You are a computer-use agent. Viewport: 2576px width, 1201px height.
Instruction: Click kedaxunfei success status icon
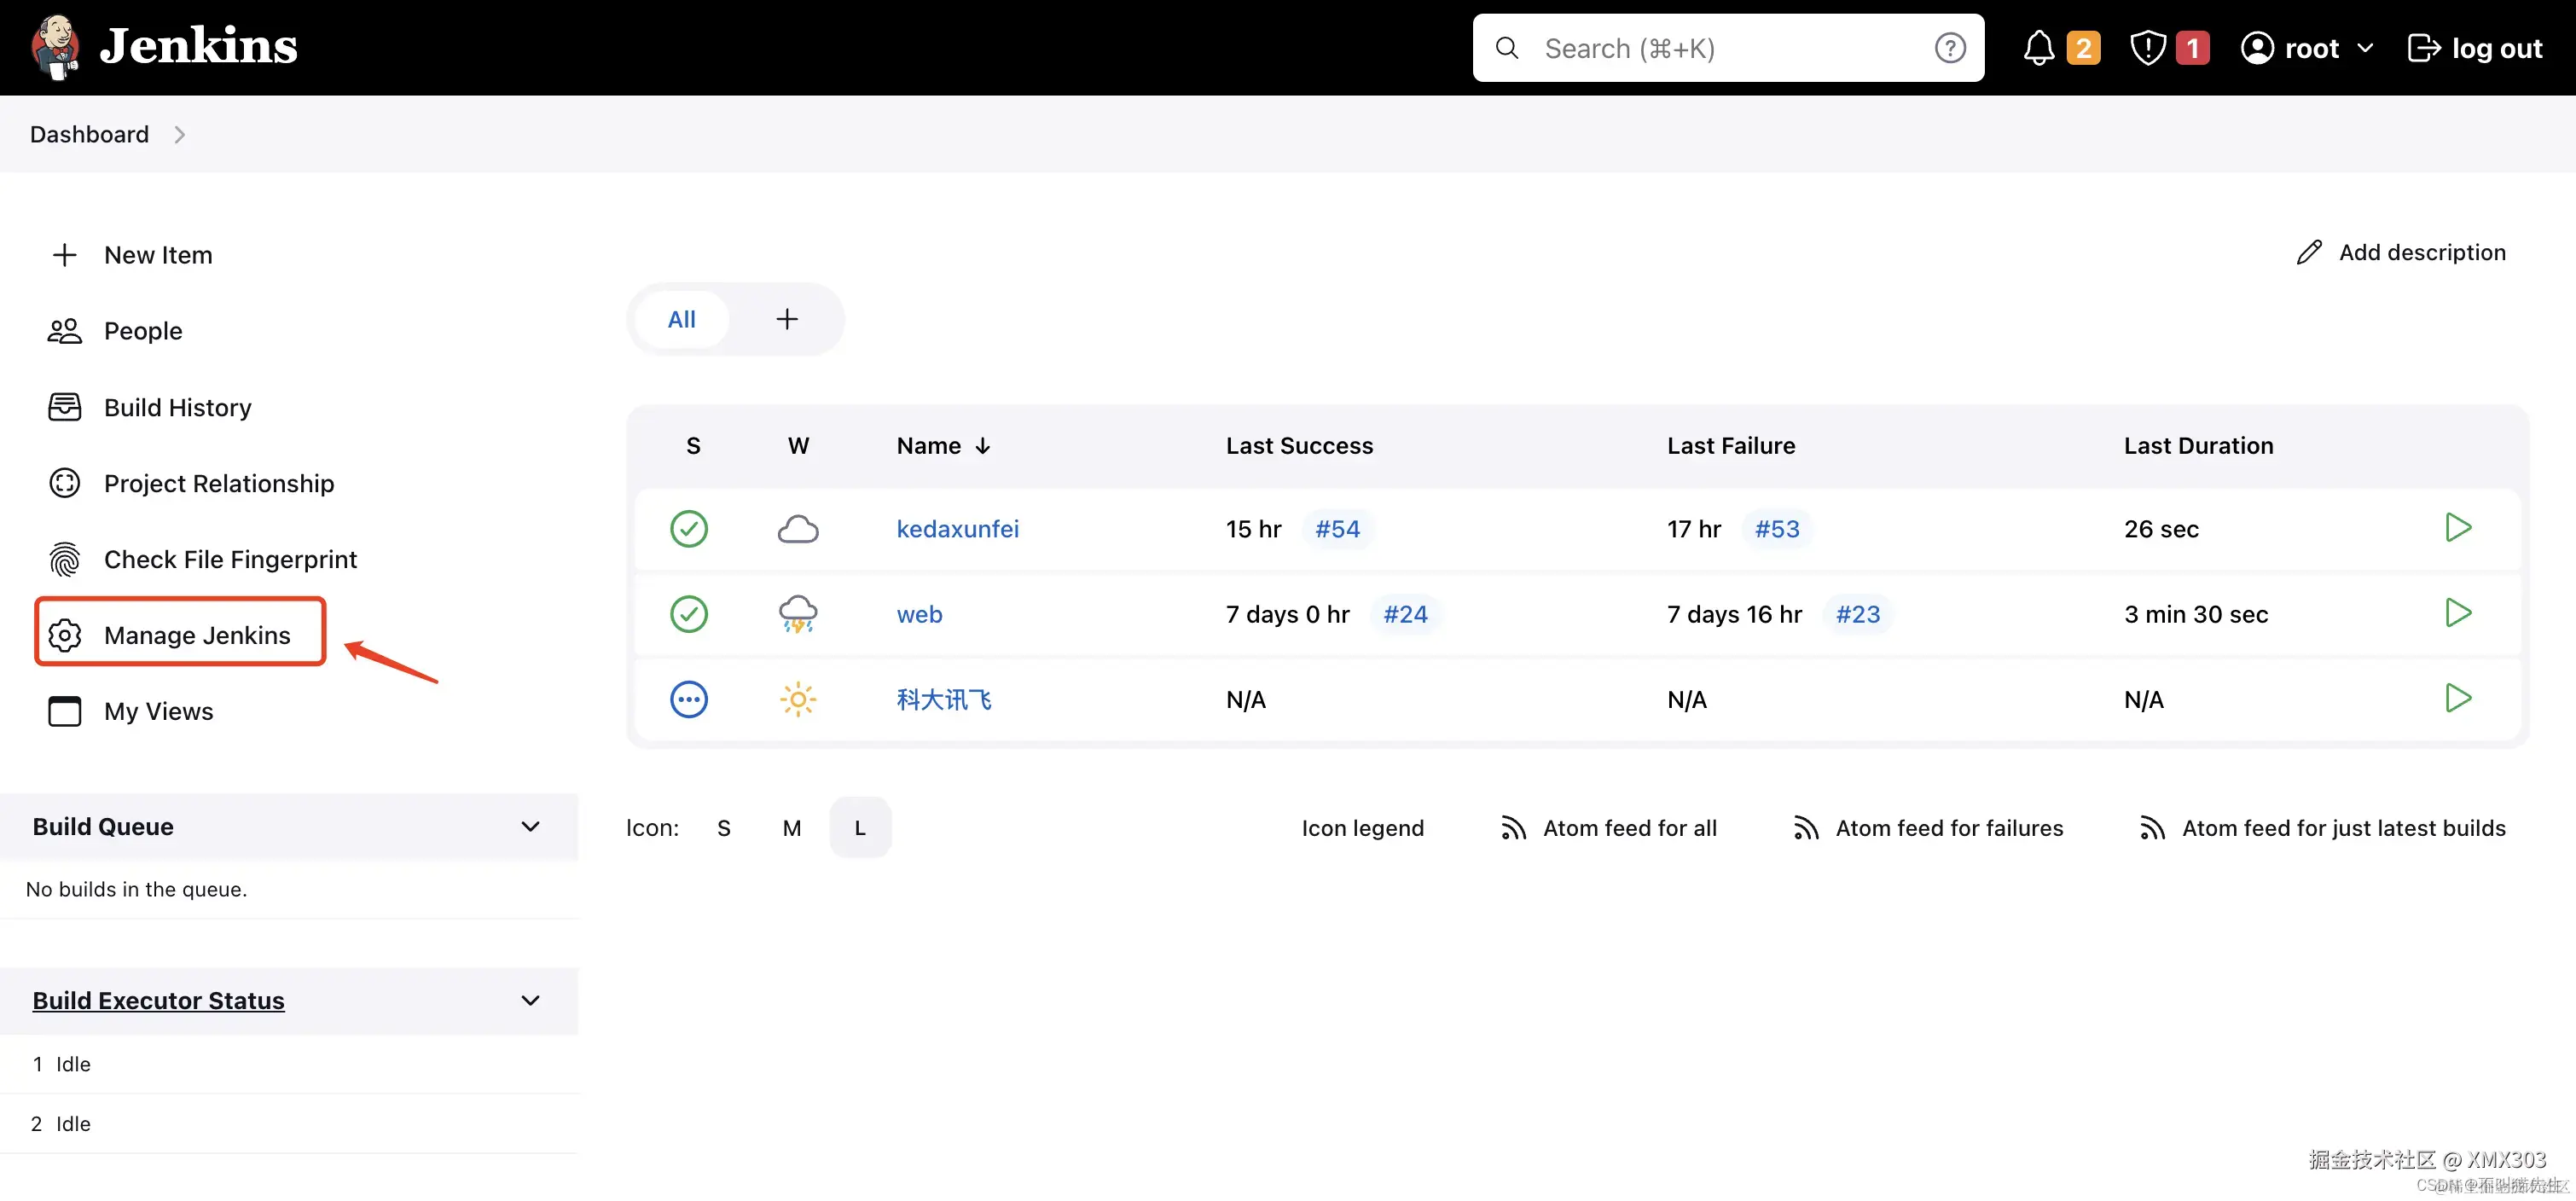688,528
